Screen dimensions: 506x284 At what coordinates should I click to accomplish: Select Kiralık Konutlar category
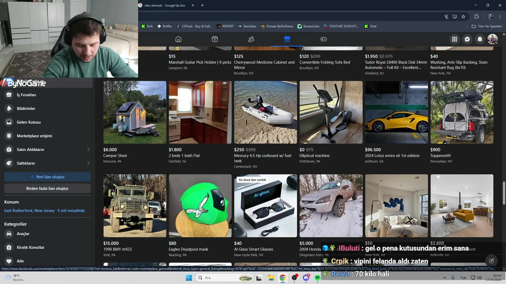point(47,247)
